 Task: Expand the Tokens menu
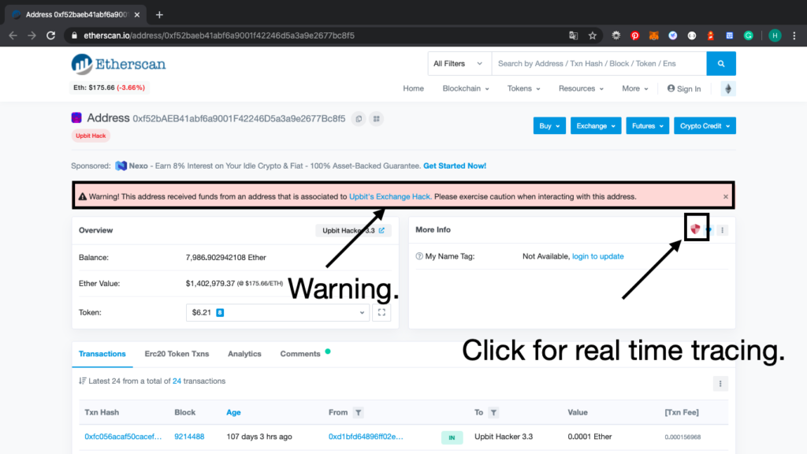tap(524, 88)
